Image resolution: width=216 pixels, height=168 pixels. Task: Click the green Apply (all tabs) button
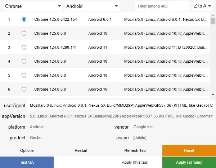click(189, 162)
